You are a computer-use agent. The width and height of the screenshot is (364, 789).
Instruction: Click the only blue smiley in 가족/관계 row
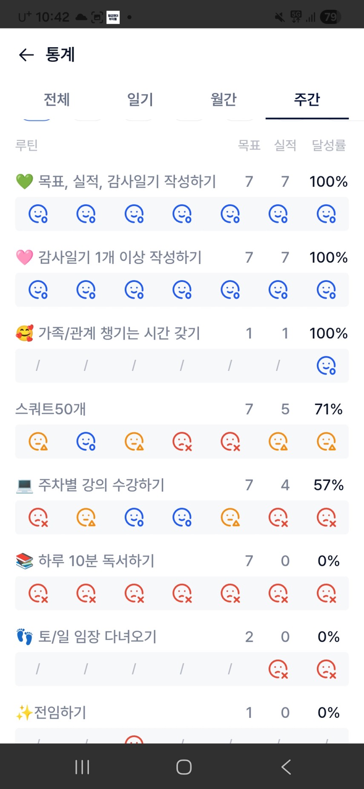click(x=326, y=365)
